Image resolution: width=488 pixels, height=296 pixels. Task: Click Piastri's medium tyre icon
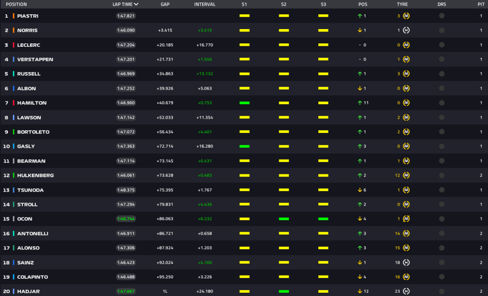point(406,16)
